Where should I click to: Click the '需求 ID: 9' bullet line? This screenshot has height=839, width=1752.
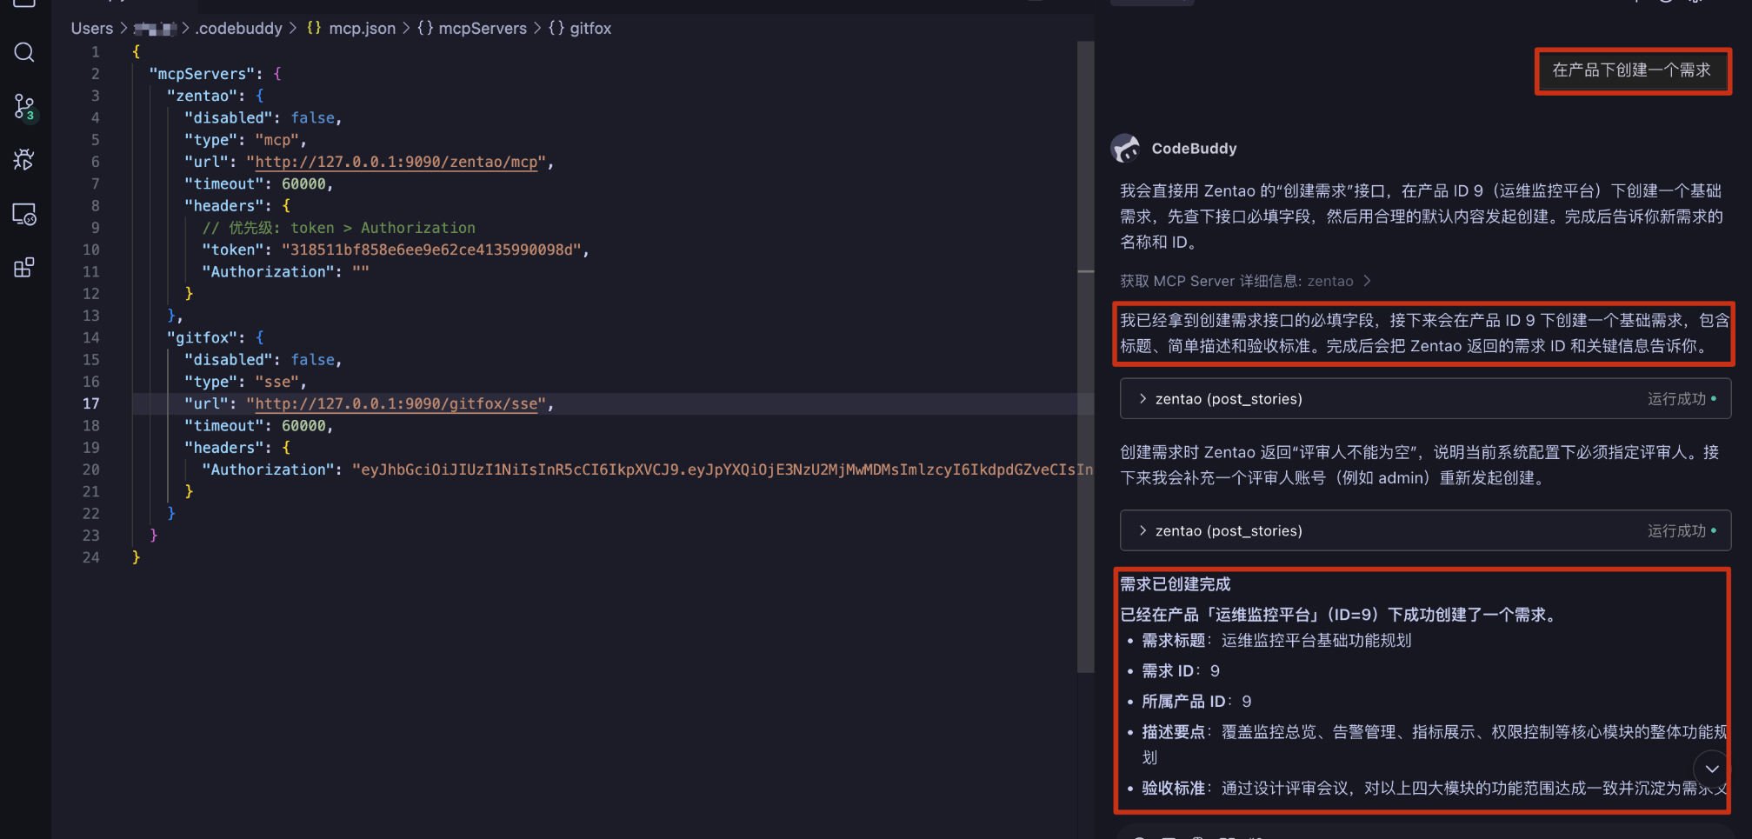click(x=1181, y=671)
